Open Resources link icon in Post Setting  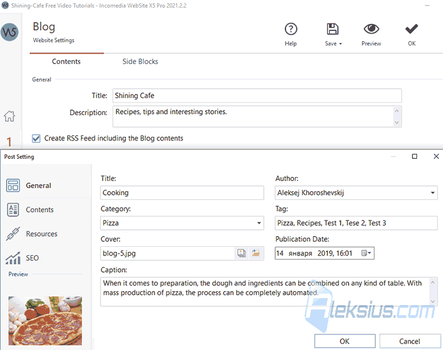(x=13, y=234)
